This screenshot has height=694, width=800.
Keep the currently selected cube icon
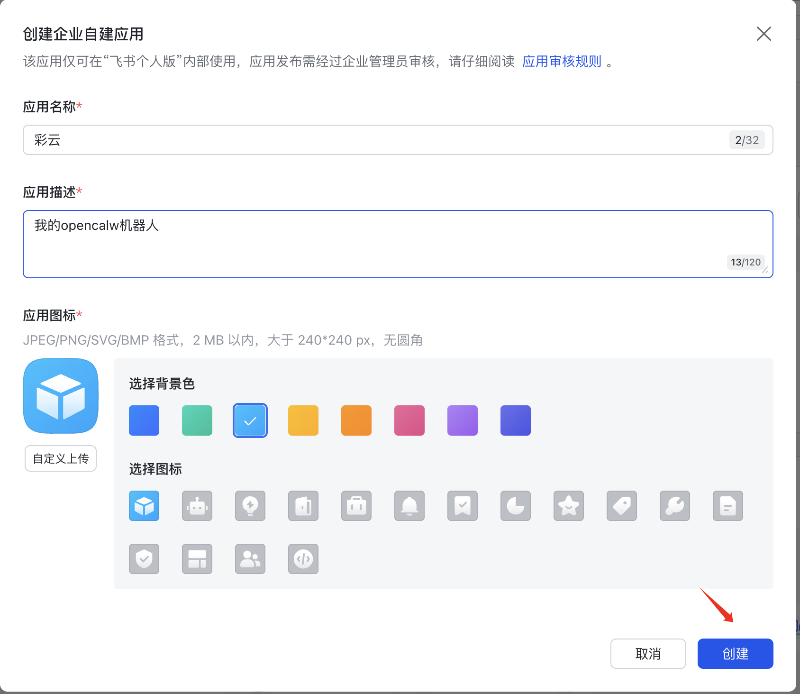pyautogui.click(x=144, y=506)
